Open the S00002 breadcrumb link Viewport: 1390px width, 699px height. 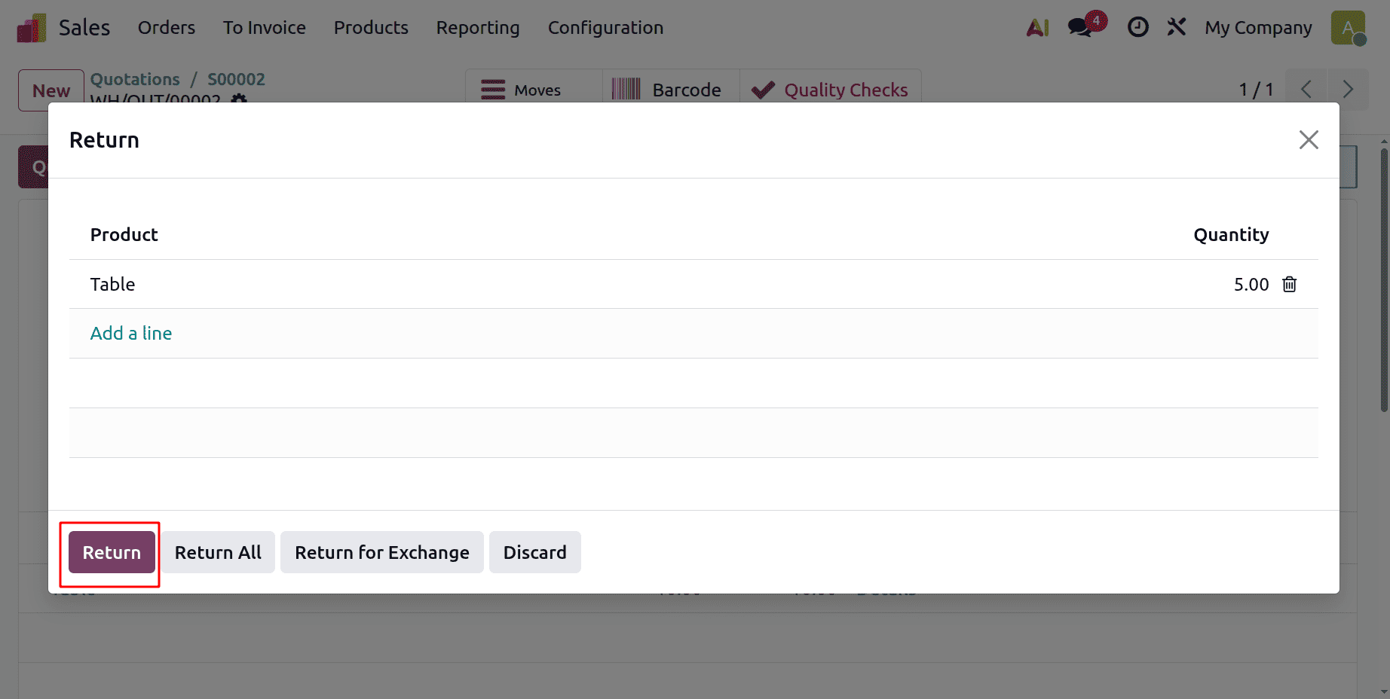pos(237,79)
